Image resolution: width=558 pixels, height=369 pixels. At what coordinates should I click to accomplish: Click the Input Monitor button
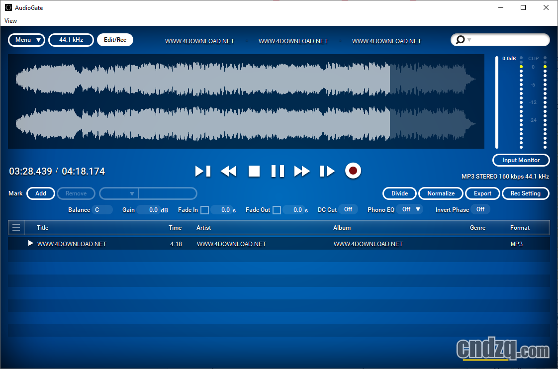521,160
